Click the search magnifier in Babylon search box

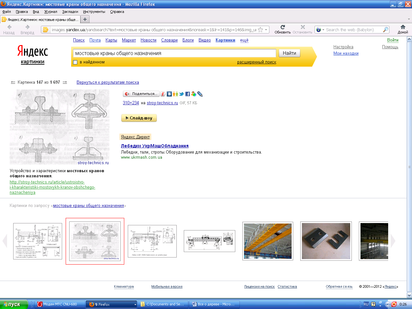(x=385, y=30)
